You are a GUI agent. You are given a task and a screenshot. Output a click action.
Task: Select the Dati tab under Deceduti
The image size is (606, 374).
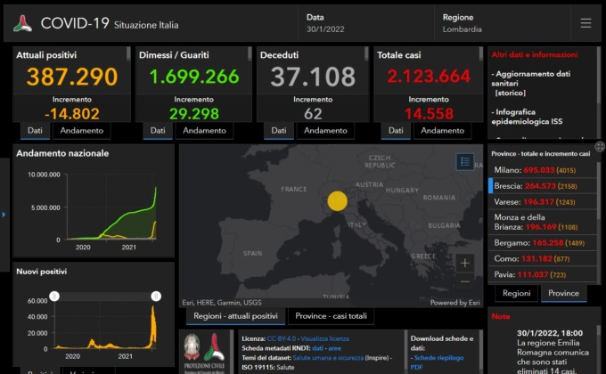click(279, 131)
